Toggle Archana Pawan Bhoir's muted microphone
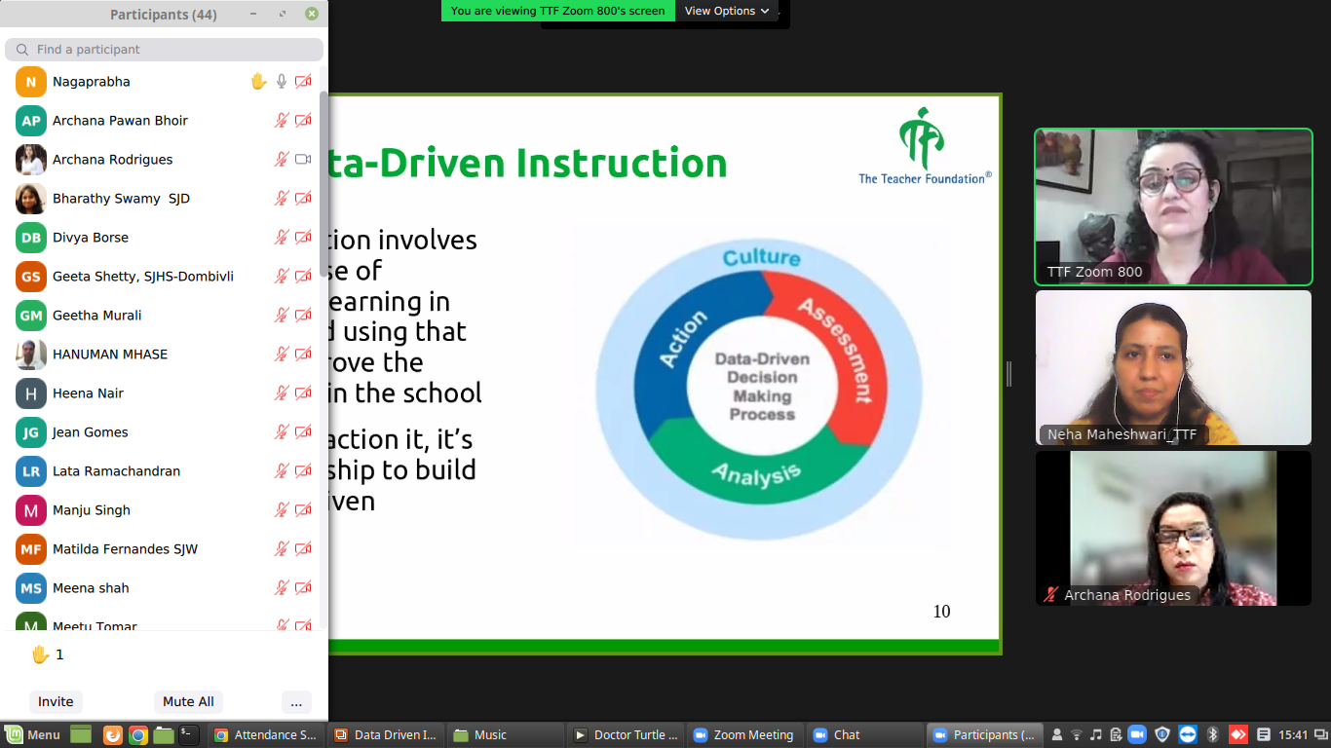Screen dimensions: 1331x748 [x=282, y=121]
